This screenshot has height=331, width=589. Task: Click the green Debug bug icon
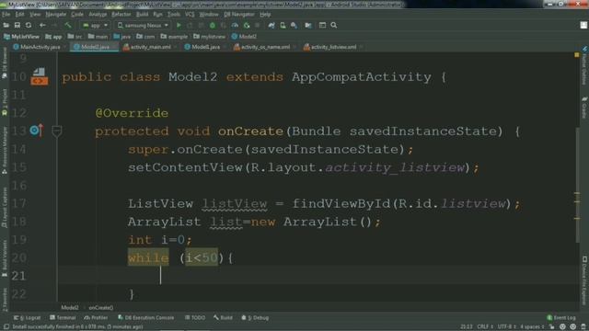[213, 25]
